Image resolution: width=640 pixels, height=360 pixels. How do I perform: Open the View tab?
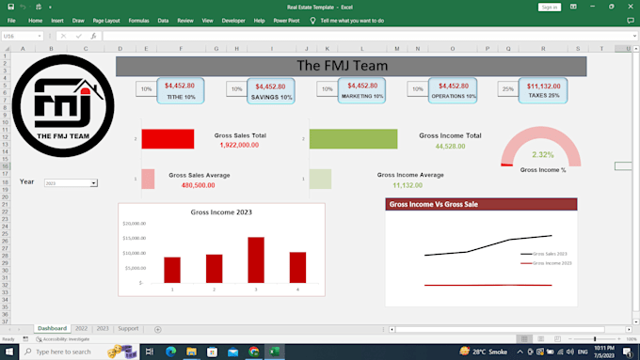point(207,21)
